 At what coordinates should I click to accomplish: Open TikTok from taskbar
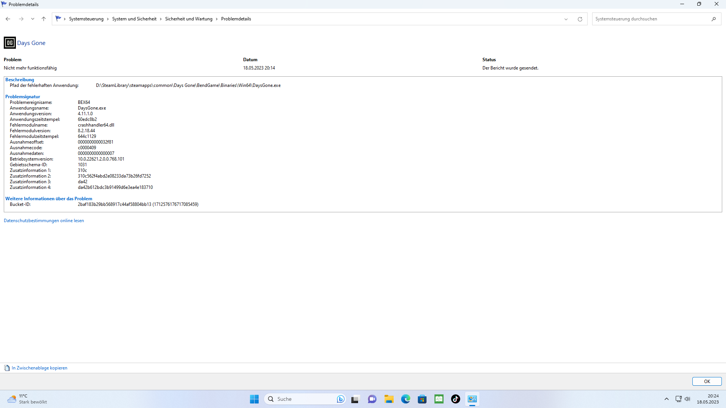pyautogui.click(x=456, y=399)
